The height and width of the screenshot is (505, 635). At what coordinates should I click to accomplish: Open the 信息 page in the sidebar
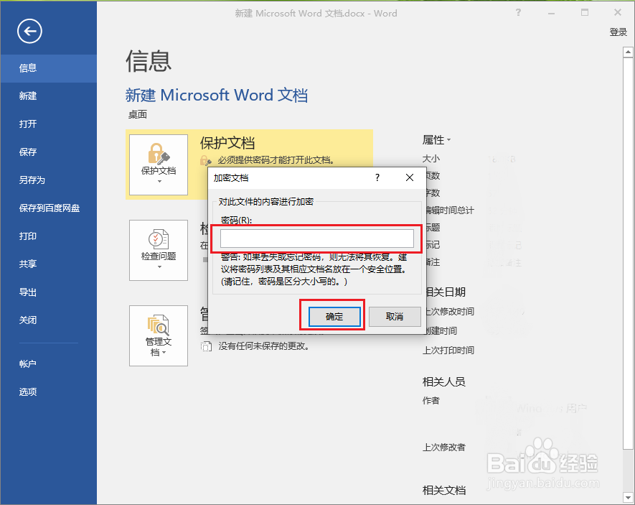coord(49,68)
